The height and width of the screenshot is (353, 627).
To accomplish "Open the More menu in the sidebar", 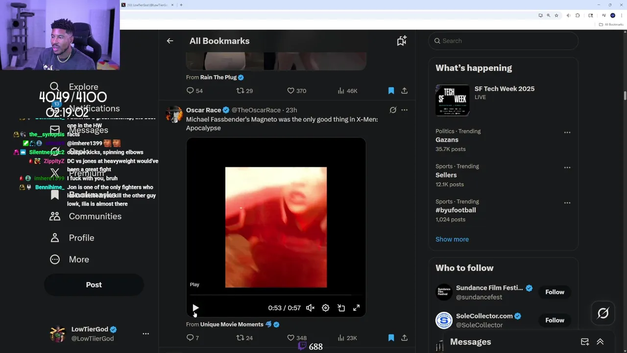I will point(69,259).
